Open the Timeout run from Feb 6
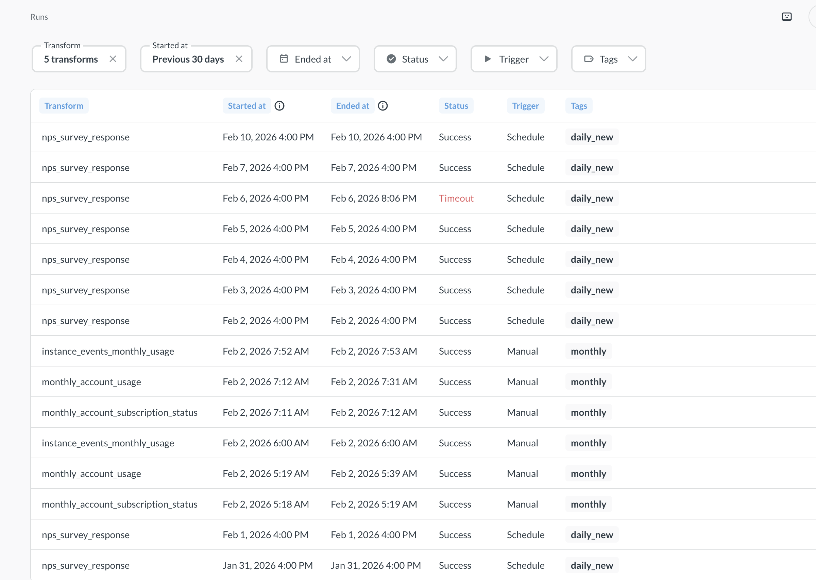 456,198
